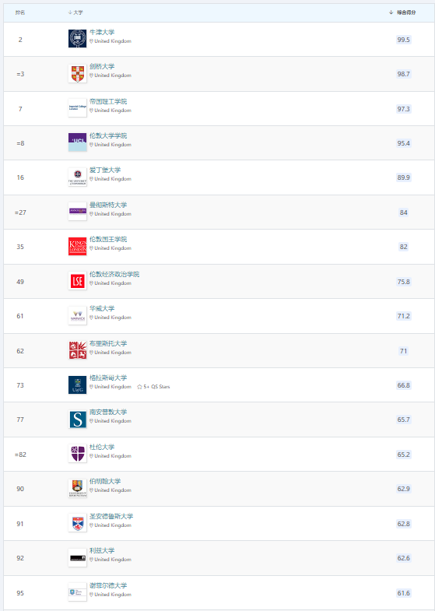Click the Edinburgh University logo thumbnail

tap(78, 177)
